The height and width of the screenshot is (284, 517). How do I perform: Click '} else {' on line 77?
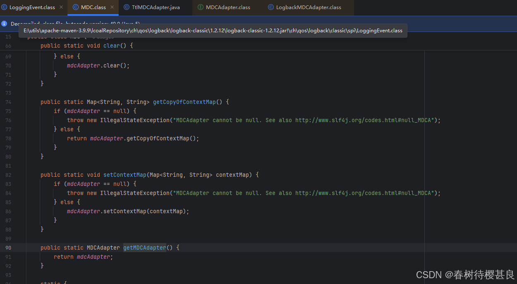67,129
